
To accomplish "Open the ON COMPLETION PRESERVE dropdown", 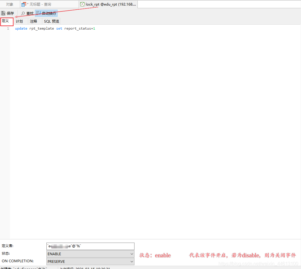I will 90,262.
